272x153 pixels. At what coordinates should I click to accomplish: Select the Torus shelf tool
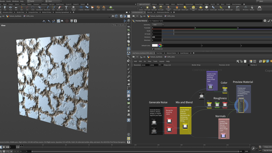(11, 8)
